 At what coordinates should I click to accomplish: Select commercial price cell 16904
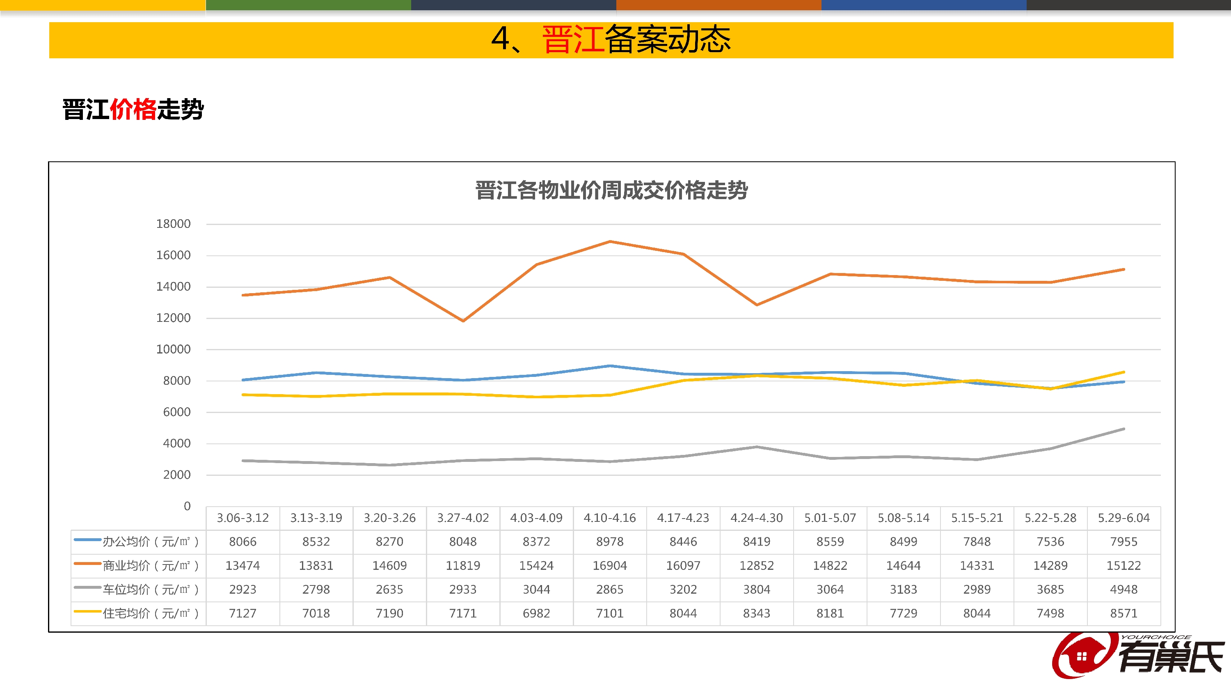(x=610, y=565)
